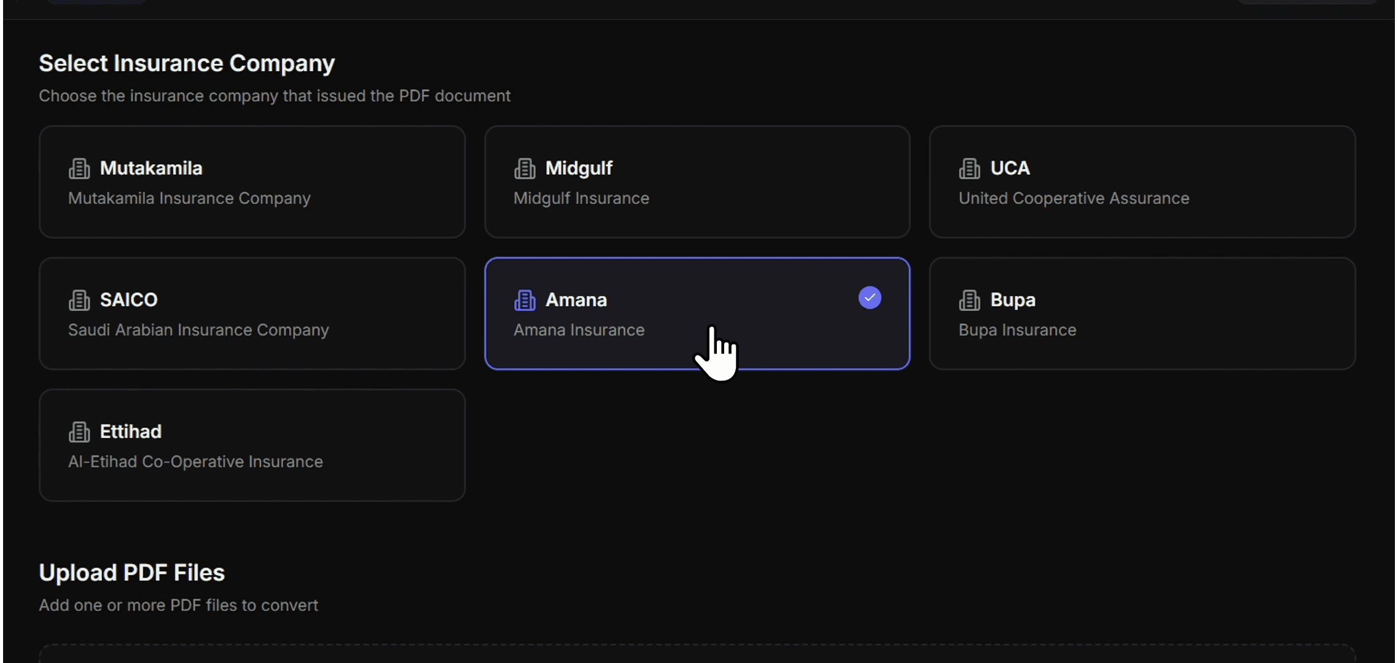Deselect the Amana insurance card
Viewport: 1398px width, 663px height.
697,313
